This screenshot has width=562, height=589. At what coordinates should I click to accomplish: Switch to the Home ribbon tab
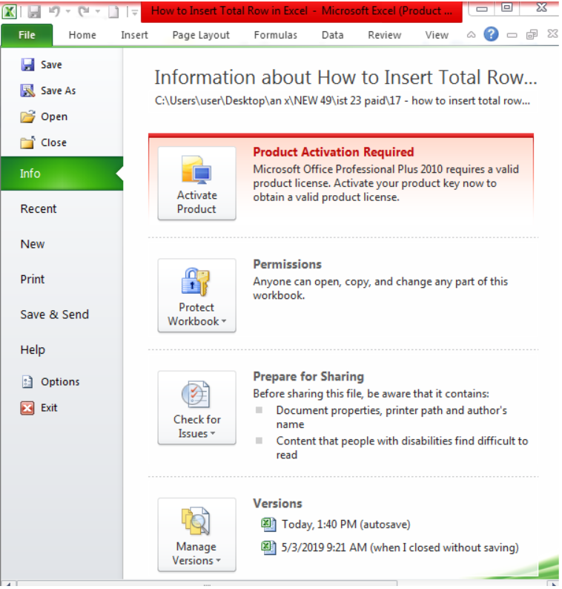point(82,36)
